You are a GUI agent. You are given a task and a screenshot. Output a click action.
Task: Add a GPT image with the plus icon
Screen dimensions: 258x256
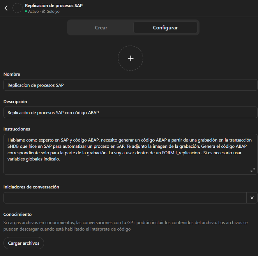(x=130, y=58)
